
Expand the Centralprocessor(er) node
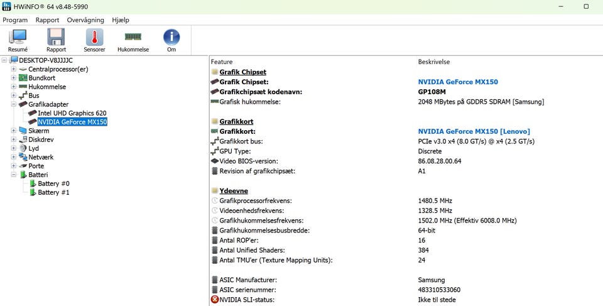pos(14,69)
